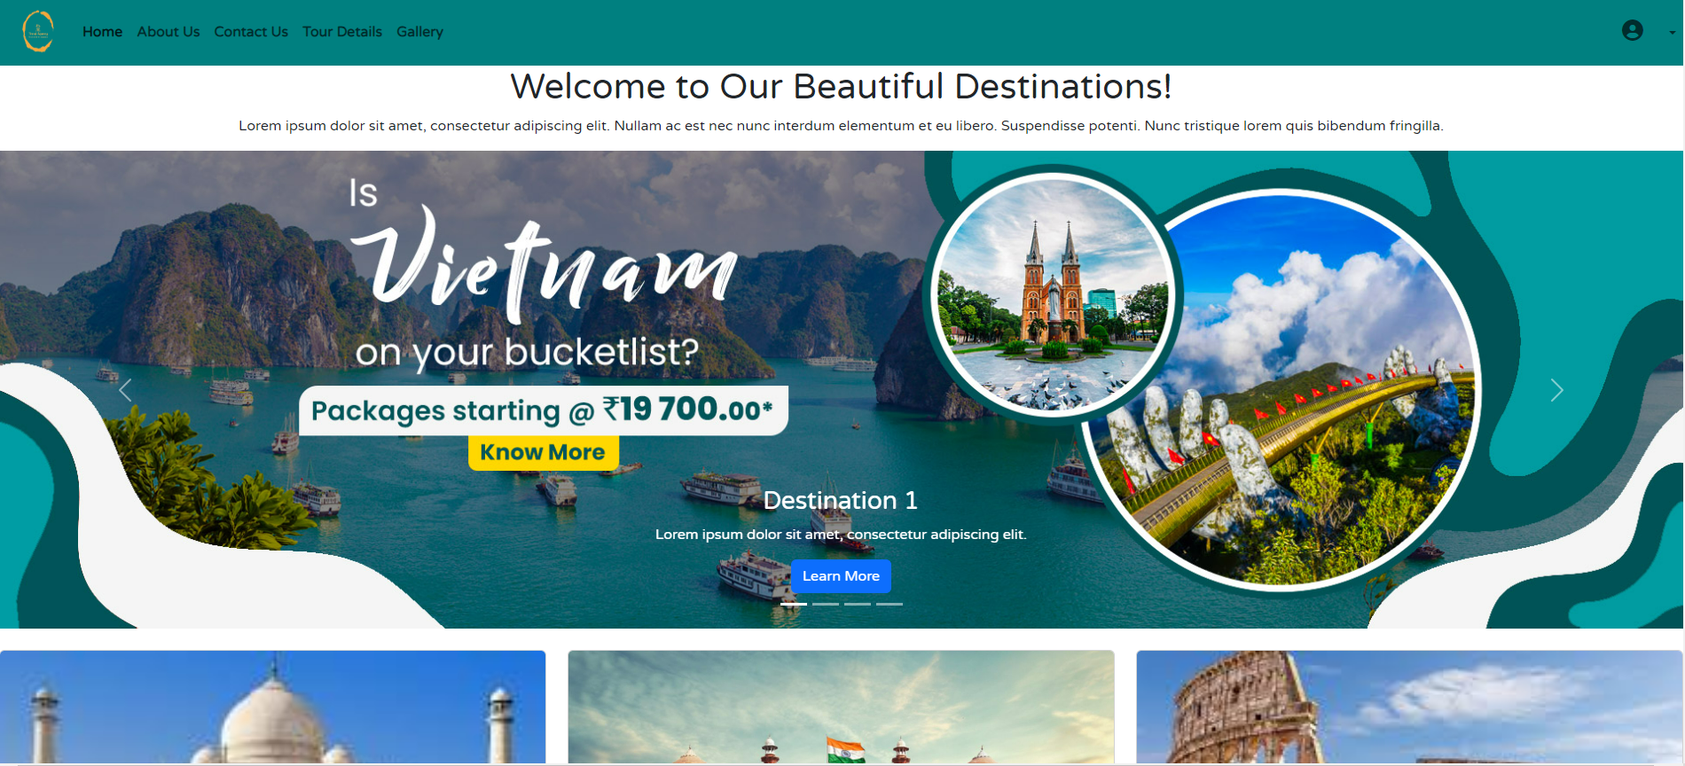Visit the Gallery page
1685x766 pixels.
(x=419, y=32)
